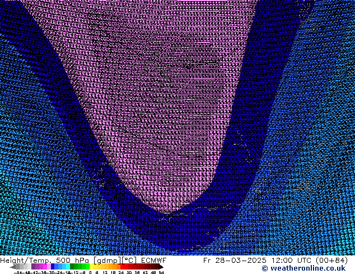This screenshot has height=274, width=355.
Task: Click the bright red swatch at the legend's 24 mark
Action: [122, 266]
